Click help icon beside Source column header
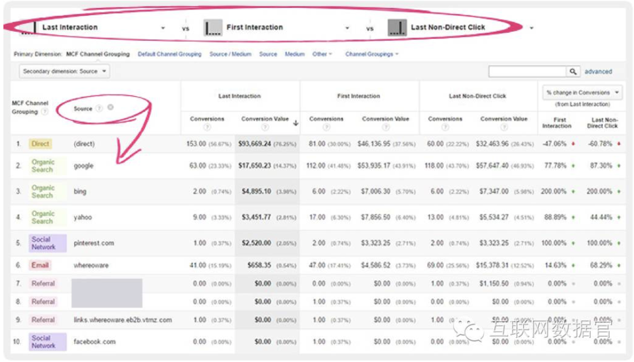634x362 pixels. 99,109
